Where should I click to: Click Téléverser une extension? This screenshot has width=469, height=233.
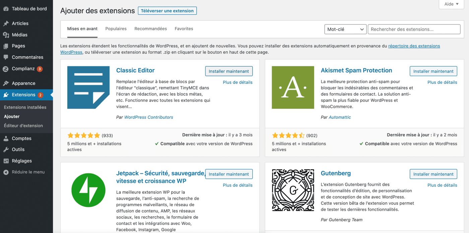point(167,10)
